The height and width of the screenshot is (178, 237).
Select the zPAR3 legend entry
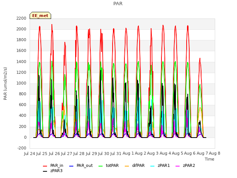point(53,171)
